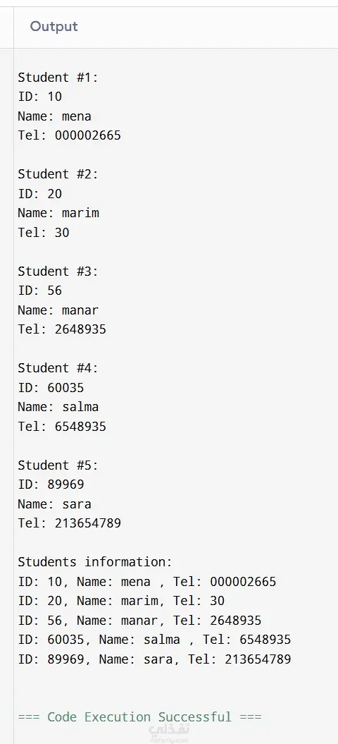Click the "Student #5:" heading line
338x744 pixels.
click(x=58, y=465)
